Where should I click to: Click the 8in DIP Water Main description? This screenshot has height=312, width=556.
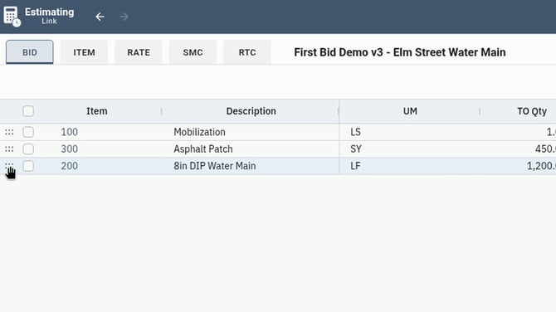tap(215, 166)
